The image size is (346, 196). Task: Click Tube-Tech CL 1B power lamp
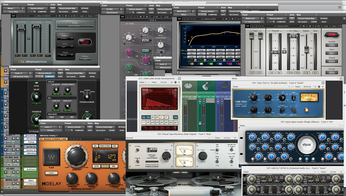306,110
